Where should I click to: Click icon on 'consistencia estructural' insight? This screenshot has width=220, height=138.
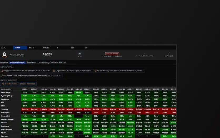(3, 75)
